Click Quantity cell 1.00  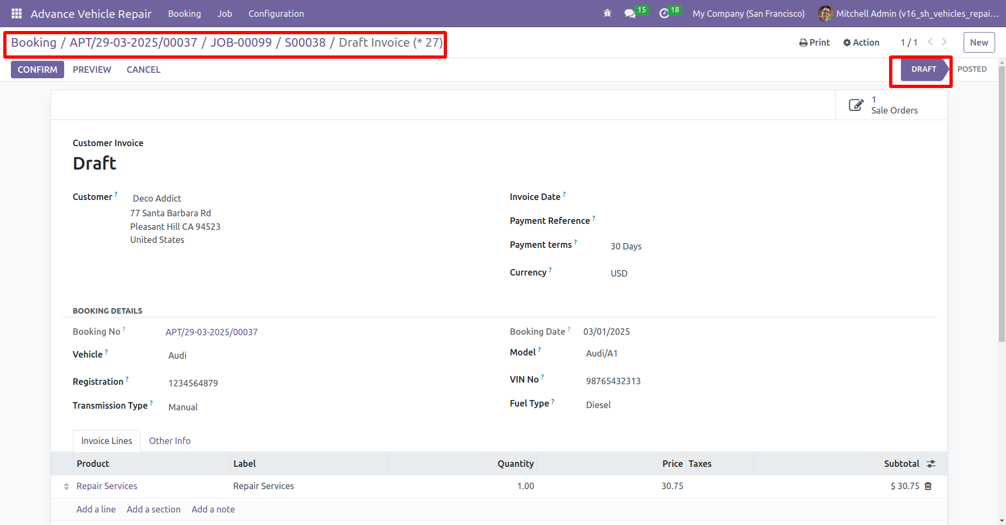[462, 486]
